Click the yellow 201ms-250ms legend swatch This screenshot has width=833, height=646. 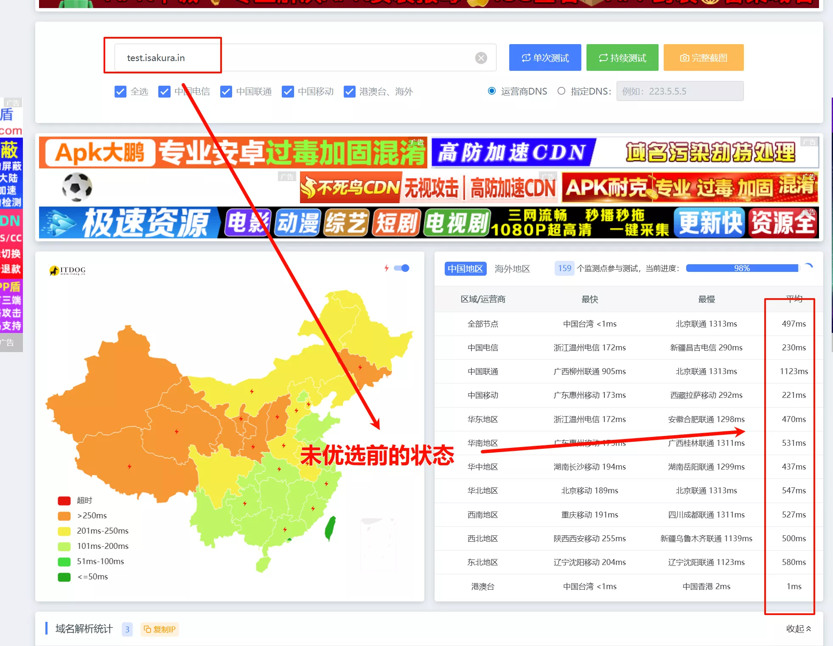point(64,531)
